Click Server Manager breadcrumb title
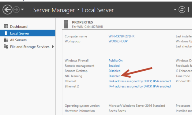 (54, 10)
